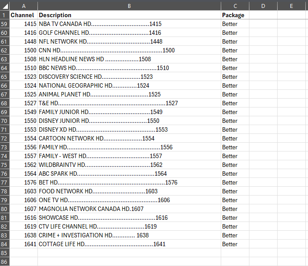Select the Description header cell
Viewport: 308px width, 266px height.
click(129, 15)
